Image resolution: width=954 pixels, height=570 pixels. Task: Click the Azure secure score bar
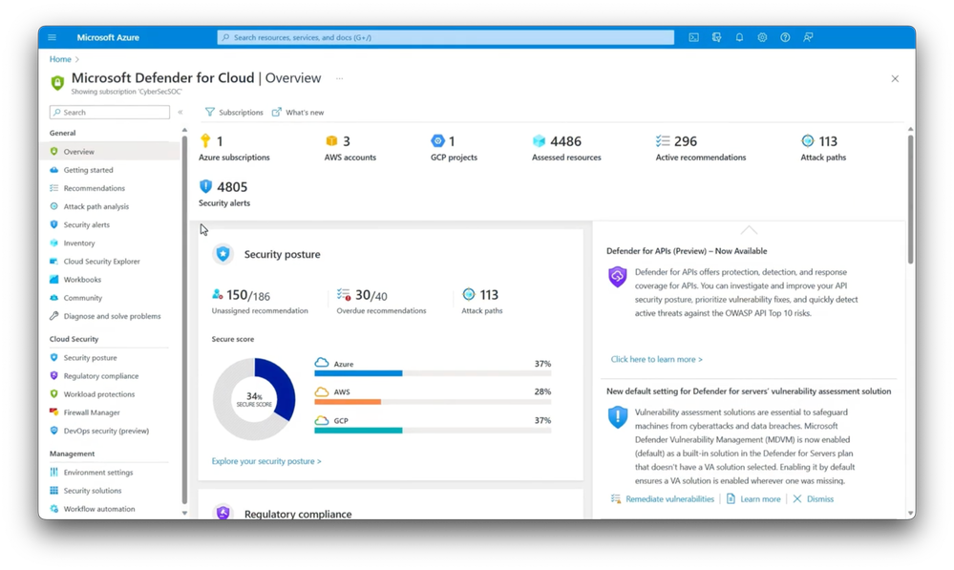click(x=433, y=373)
